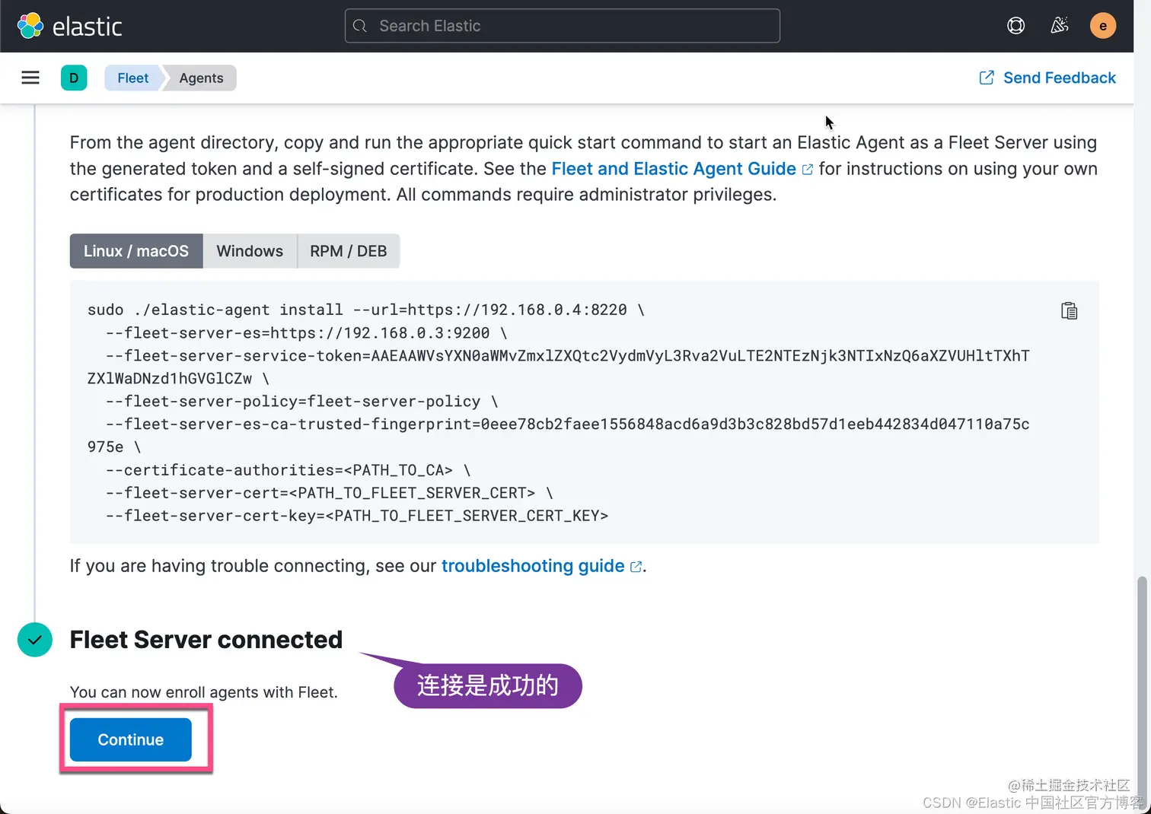1151x814 pixels.
Task: Switch to the RPM / DEB tab
Action: (348, 251)
